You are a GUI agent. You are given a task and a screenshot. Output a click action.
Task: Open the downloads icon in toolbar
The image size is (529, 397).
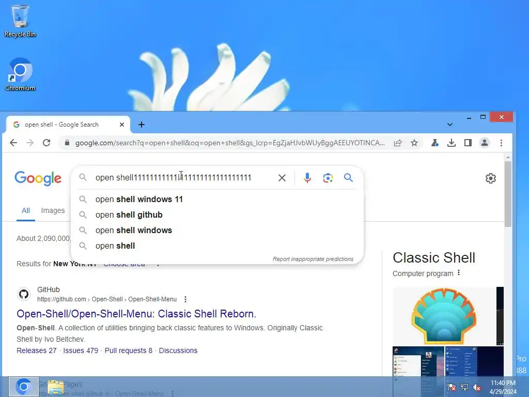point(452,143)
